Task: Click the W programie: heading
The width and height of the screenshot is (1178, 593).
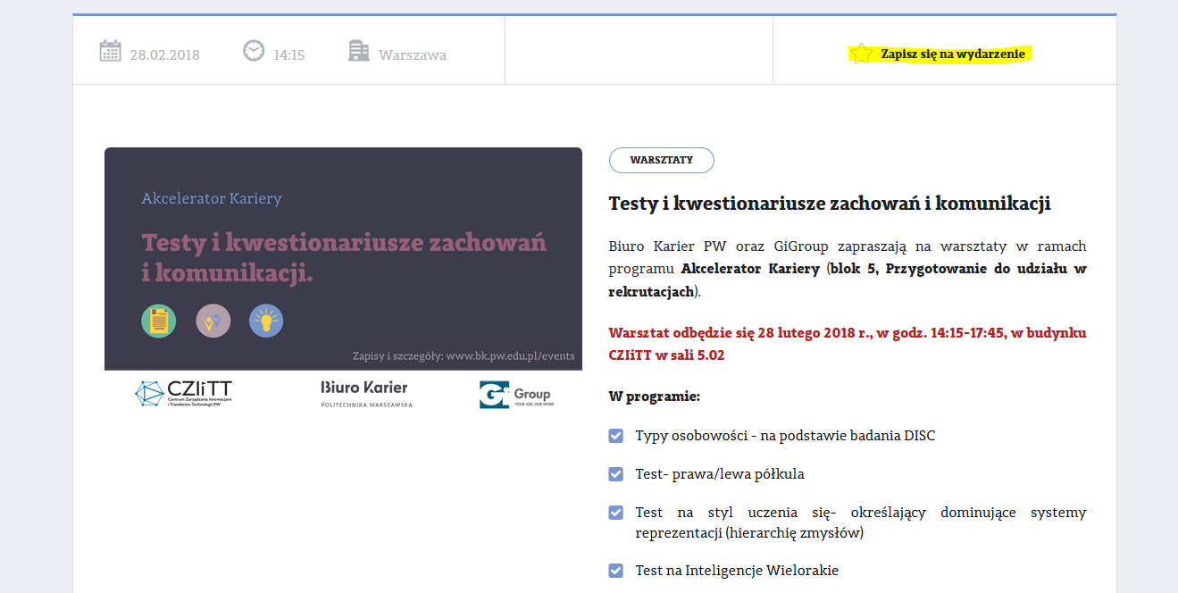Action: (x=655, y=397)
